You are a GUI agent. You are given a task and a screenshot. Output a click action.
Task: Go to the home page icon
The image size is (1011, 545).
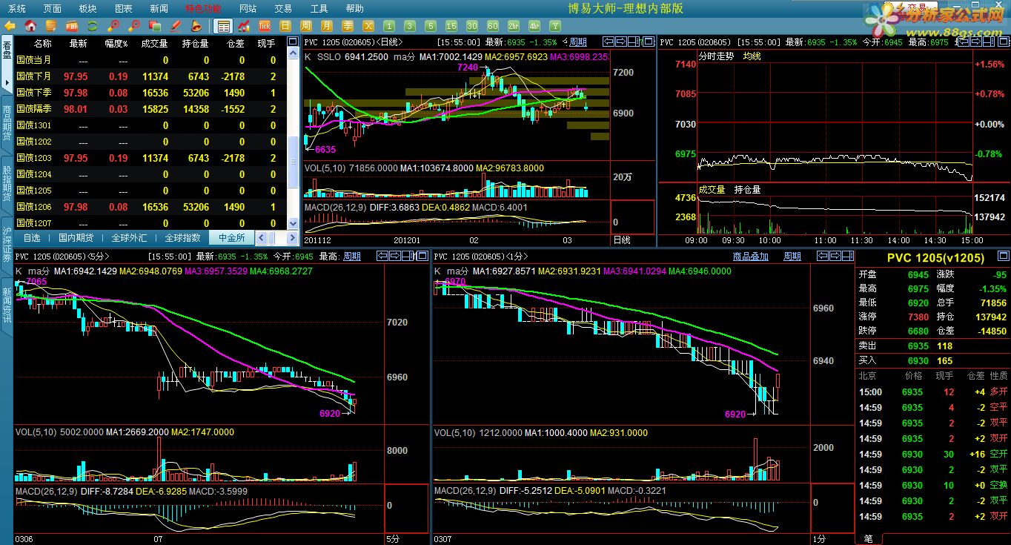pyautogui.click(x=30, y=26)
